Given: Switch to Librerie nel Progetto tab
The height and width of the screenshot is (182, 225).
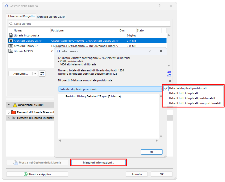Looking at the screenshot, I should click(x=21, y=16).
